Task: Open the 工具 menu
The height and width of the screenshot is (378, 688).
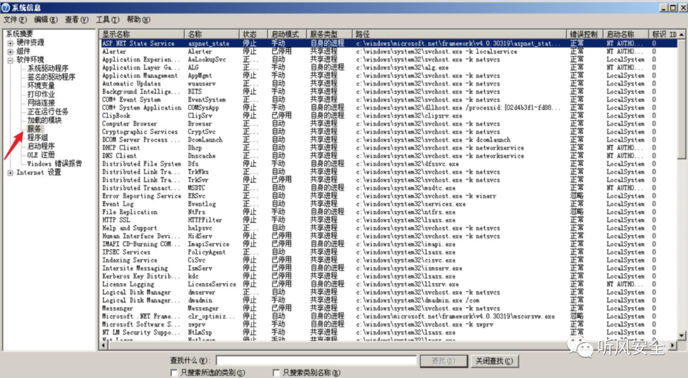Action: pyautogui.click(x=108, y=20)
